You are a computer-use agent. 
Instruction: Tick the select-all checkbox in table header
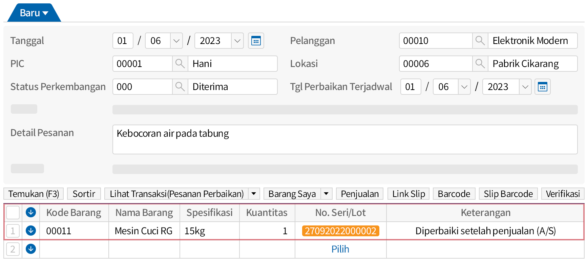tap(13, 213)
